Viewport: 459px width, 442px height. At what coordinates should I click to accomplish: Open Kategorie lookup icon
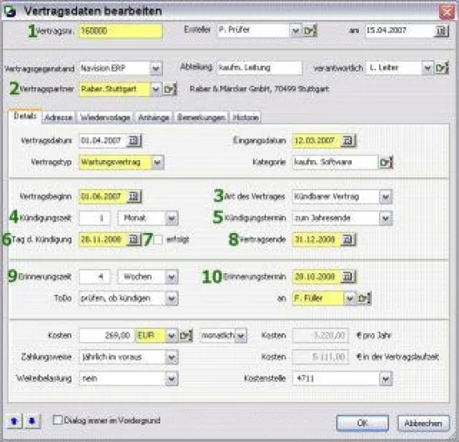tap(386, 163)
